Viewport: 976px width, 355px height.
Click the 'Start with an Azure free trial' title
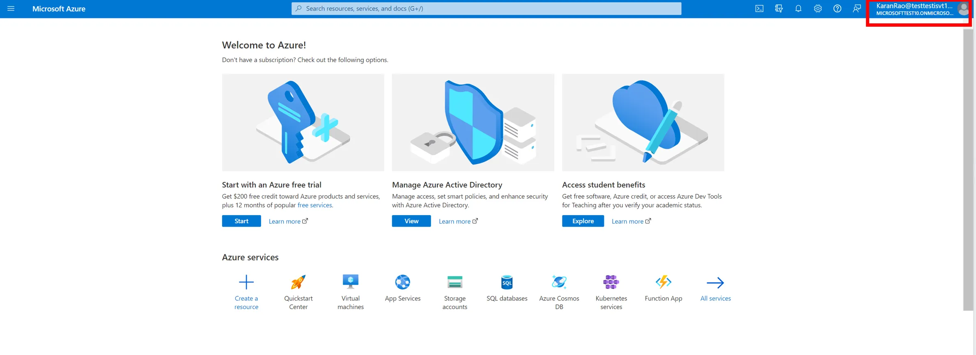point(272,185)
